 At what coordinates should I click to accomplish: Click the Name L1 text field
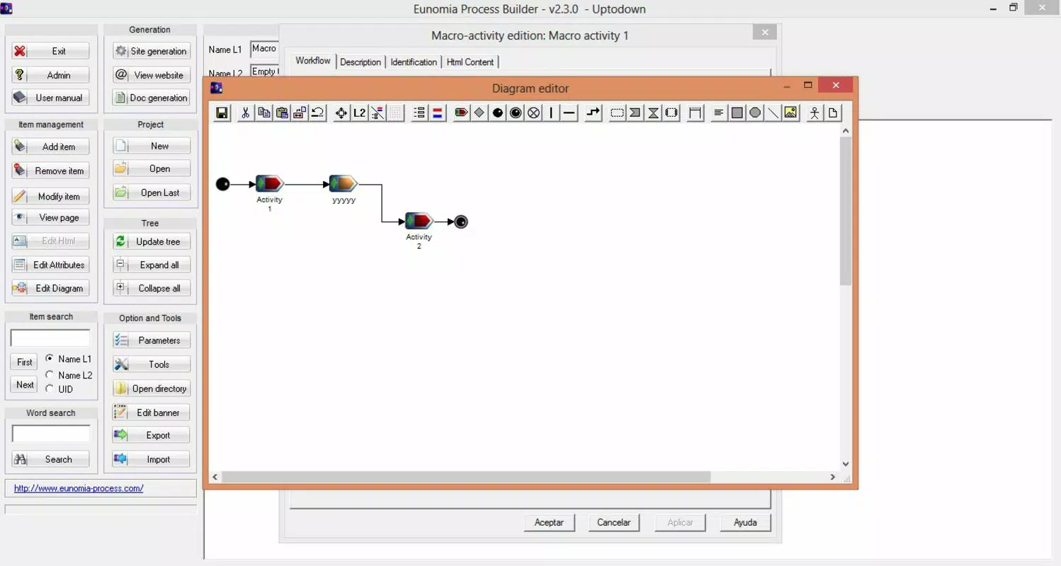(x=265, y=49)
